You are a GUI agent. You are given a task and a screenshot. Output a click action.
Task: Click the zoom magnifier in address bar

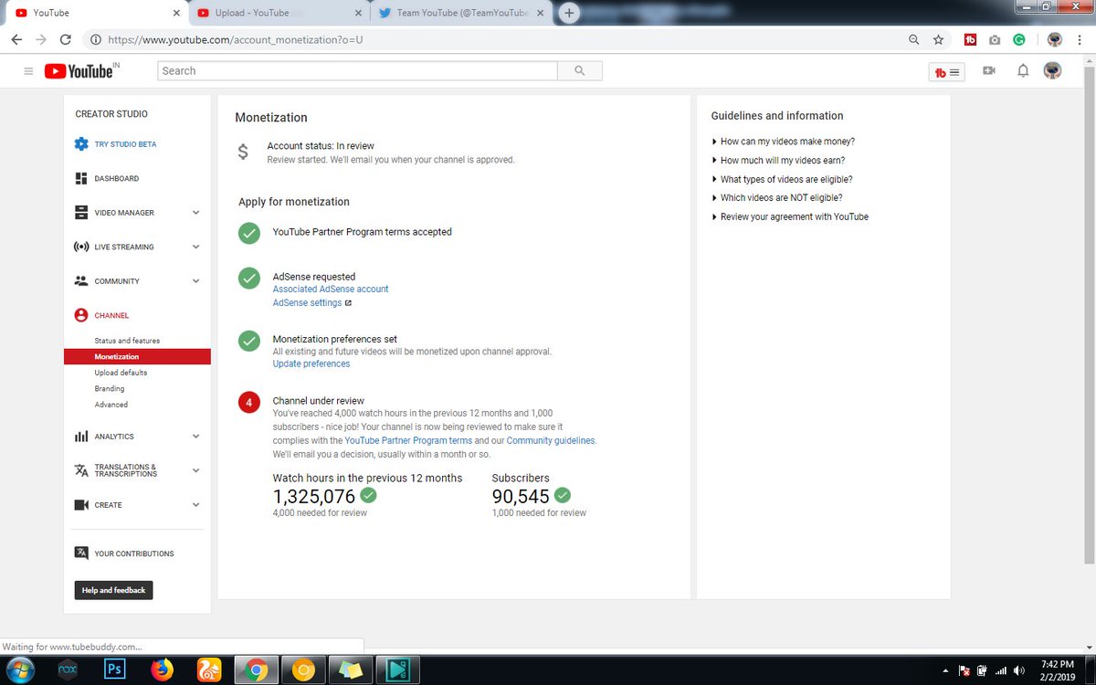913,40
